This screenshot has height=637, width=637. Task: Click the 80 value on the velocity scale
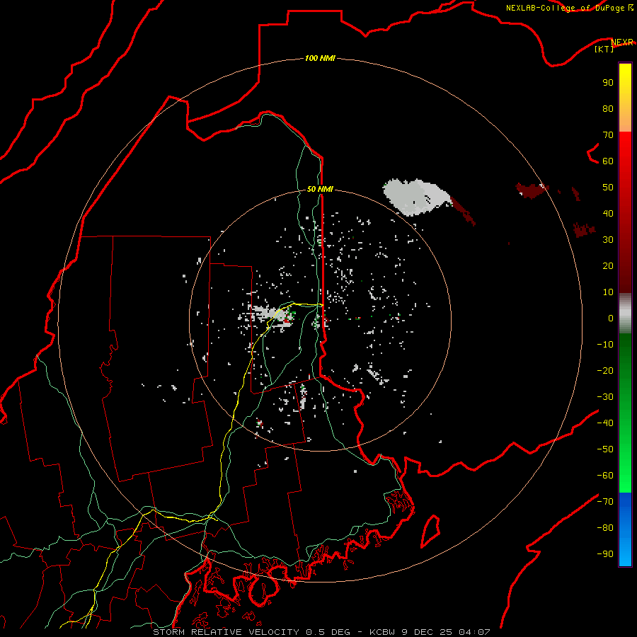pos(608,109)
